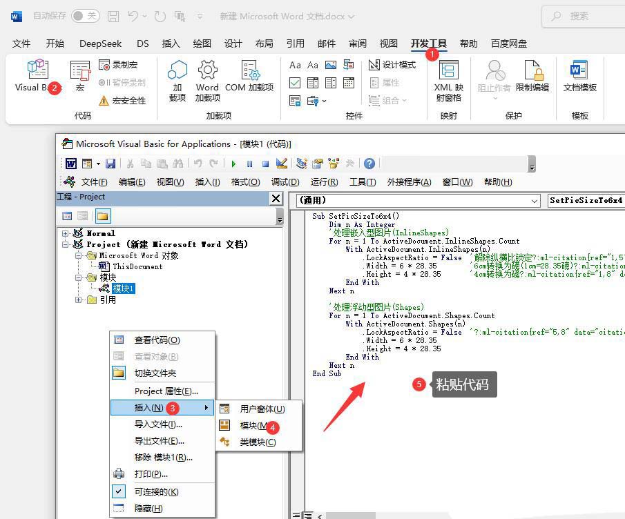The image size is (625, 519).
Task: Toggle the 自动保存 autosave switch
Action: 86,16
